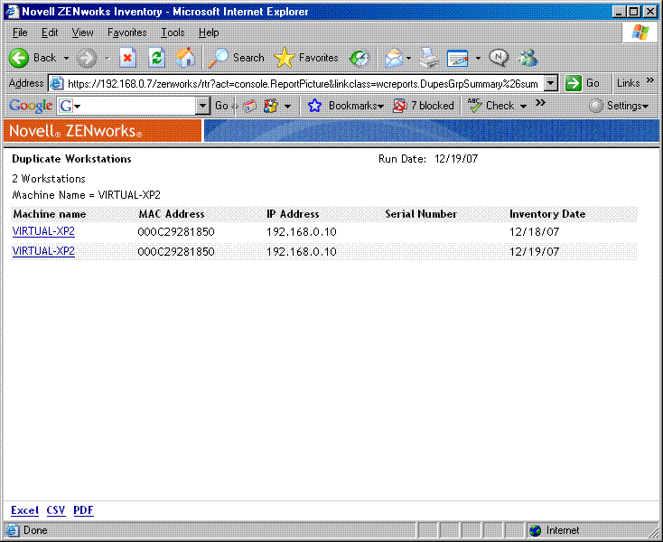
Task: Click the popup blocker 7 blocked icon
Action: point(399,106)
